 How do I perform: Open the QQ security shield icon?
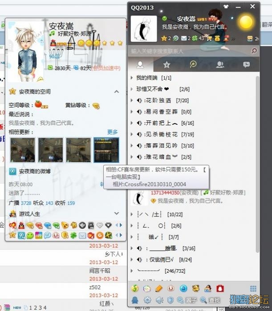pos(170,300)
